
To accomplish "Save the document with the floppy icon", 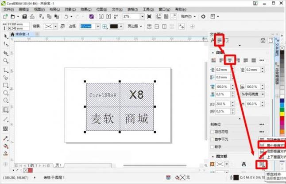I will click(x=24, y=17).
